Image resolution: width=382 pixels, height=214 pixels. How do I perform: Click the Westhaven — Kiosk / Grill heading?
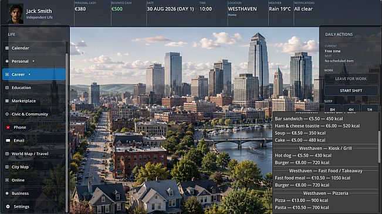coord(325,149)
